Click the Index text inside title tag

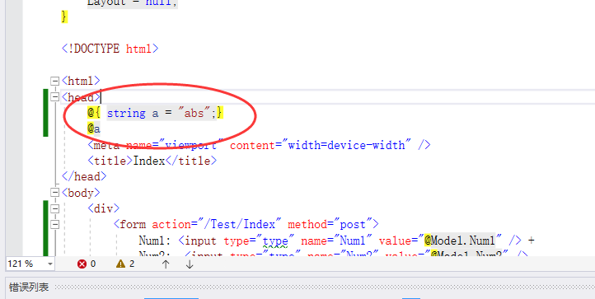148,161
